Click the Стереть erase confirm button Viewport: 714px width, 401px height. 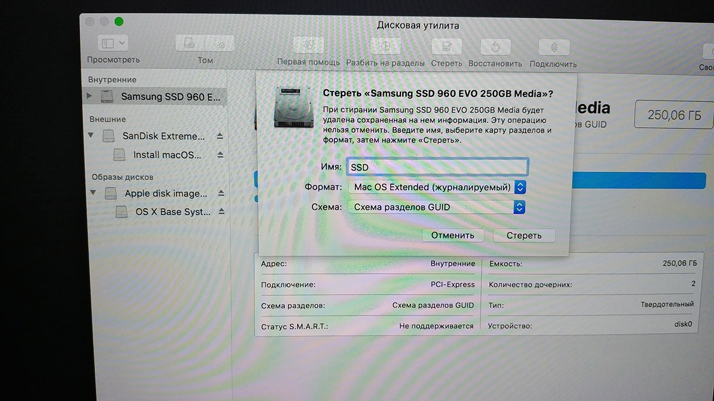pyautogui.click(x=524, y=235)
